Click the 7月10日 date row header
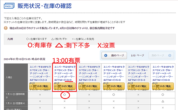The width and height of the screenshot is (178, 110). click(16, 96)
